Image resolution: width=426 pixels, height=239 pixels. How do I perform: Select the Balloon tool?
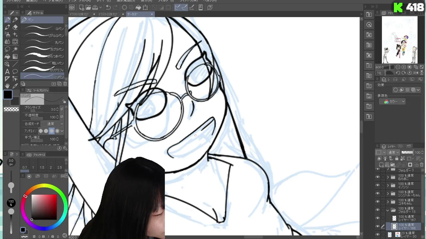(x=15, y=71)
